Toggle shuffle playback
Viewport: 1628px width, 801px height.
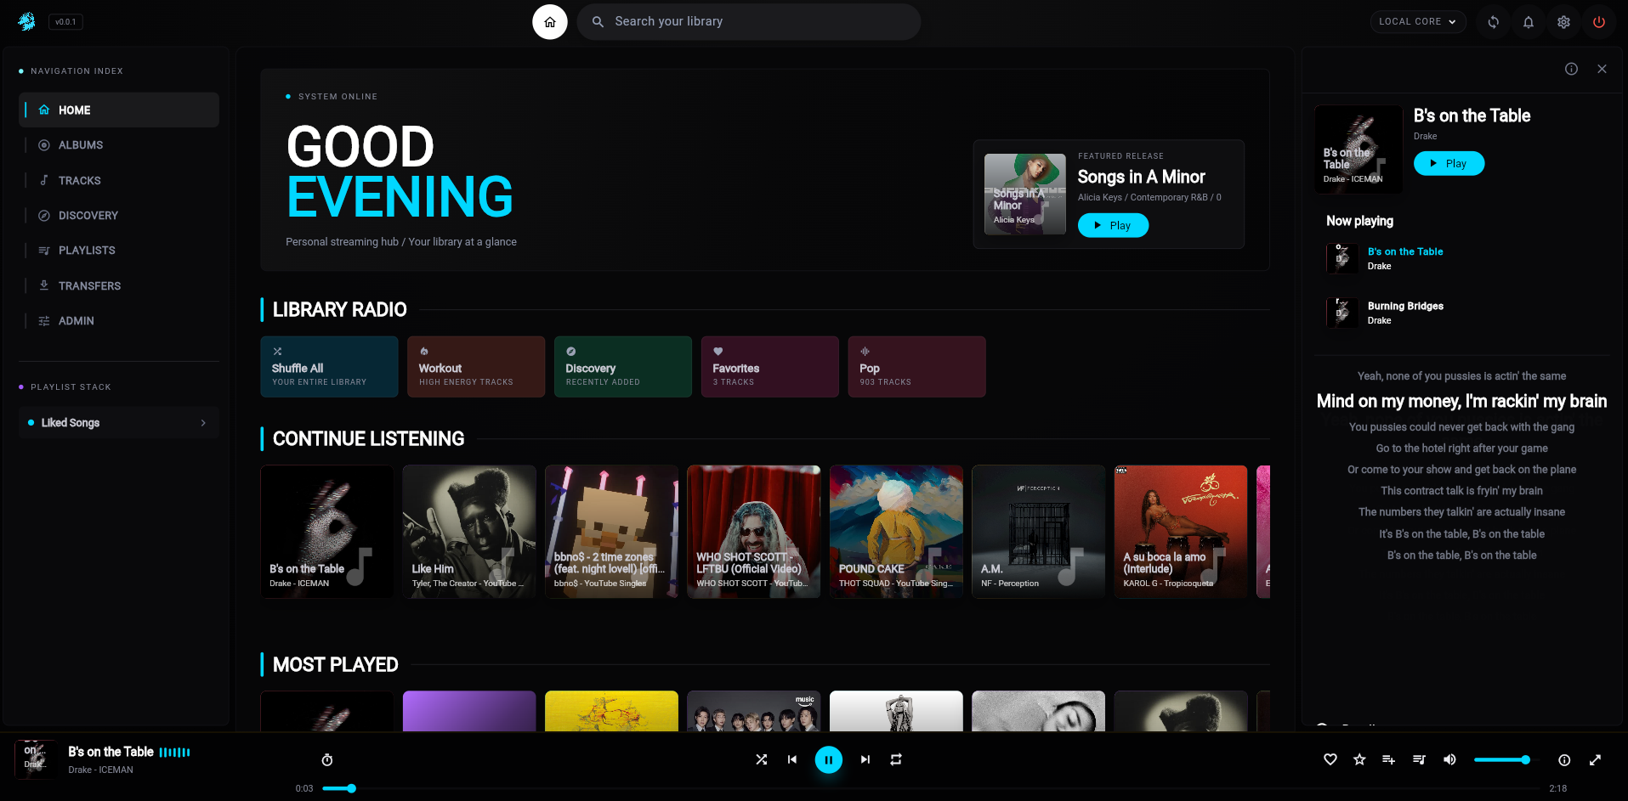click(x=761, y=759)
